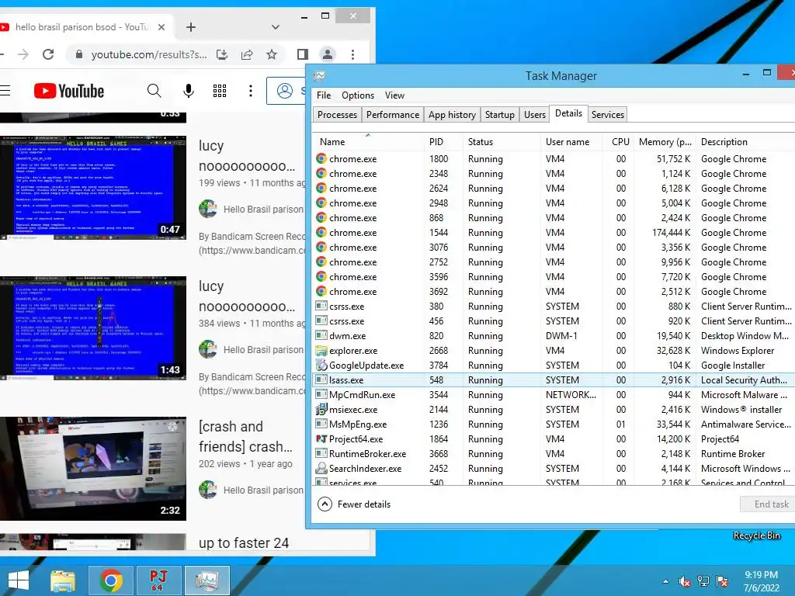
Task: Close the hello brasil parison tab
Action: 161,27
